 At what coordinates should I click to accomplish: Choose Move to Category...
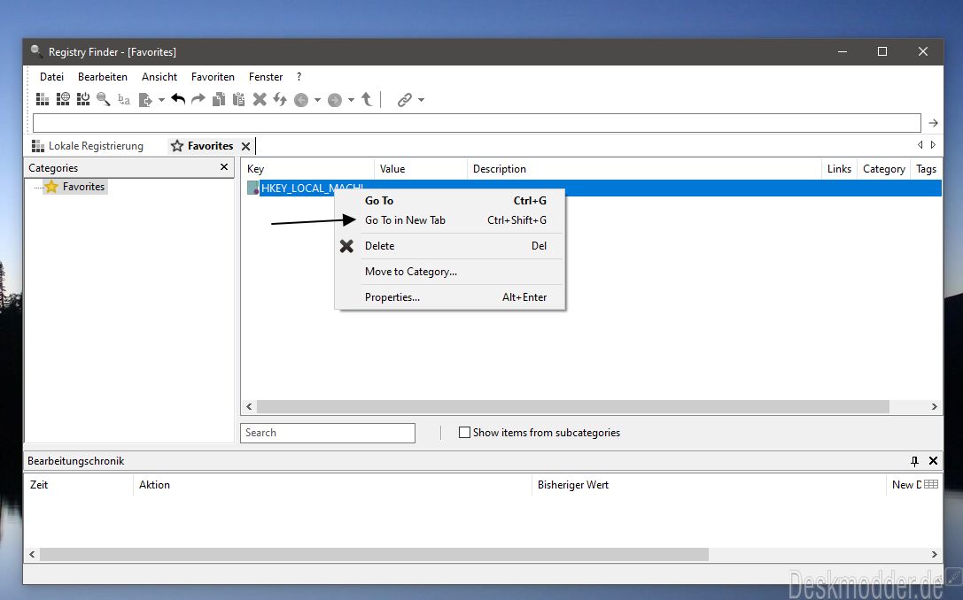tap(449, 272)
